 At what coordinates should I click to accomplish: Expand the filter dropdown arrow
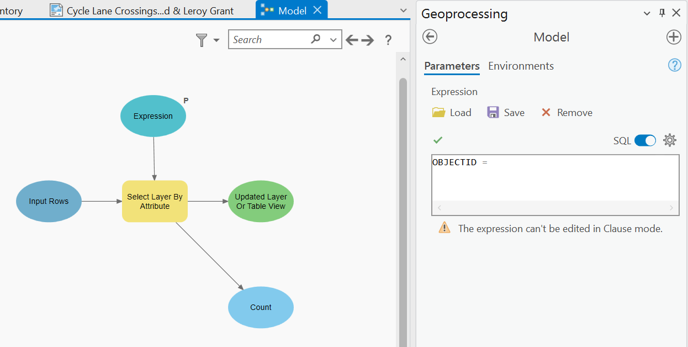click(x=216, y=40)
